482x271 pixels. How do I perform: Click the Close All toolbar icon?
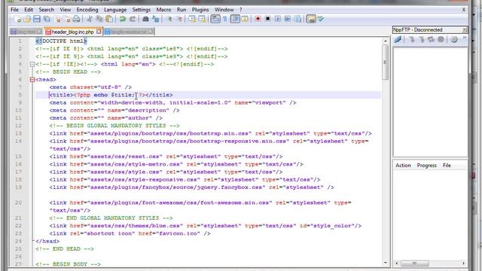pyautogui.click(x=67, y=19)
